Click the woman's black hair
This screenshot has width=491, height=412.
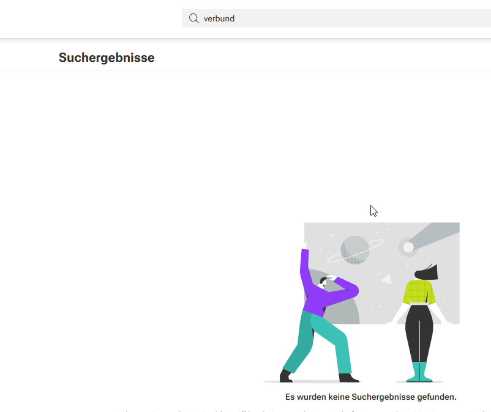[x=427, y=272]
